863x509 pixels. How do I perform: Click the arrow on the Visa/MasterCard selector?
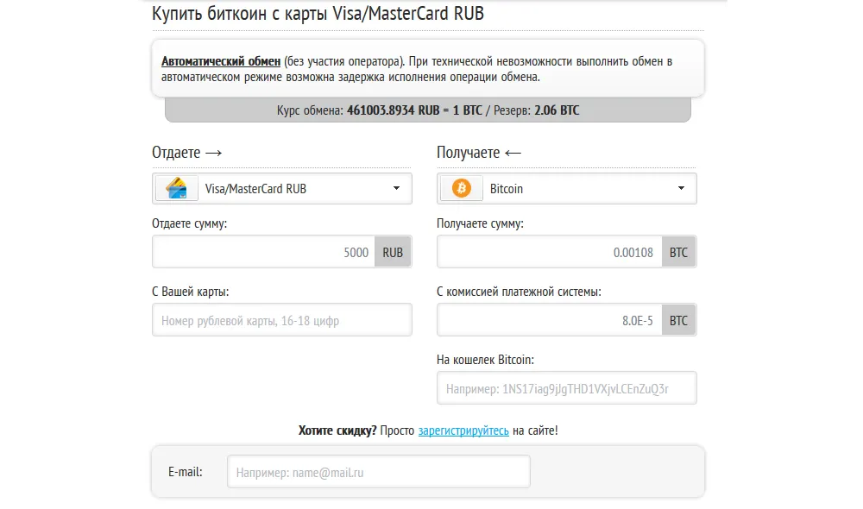tap(396, 188)
